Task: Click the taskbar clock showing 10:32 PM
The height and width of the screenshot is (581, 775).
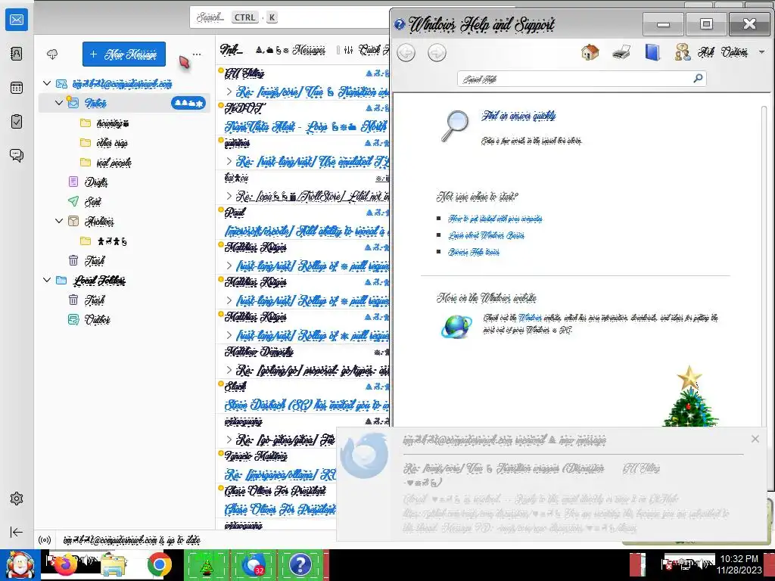Action: point(739,564)
